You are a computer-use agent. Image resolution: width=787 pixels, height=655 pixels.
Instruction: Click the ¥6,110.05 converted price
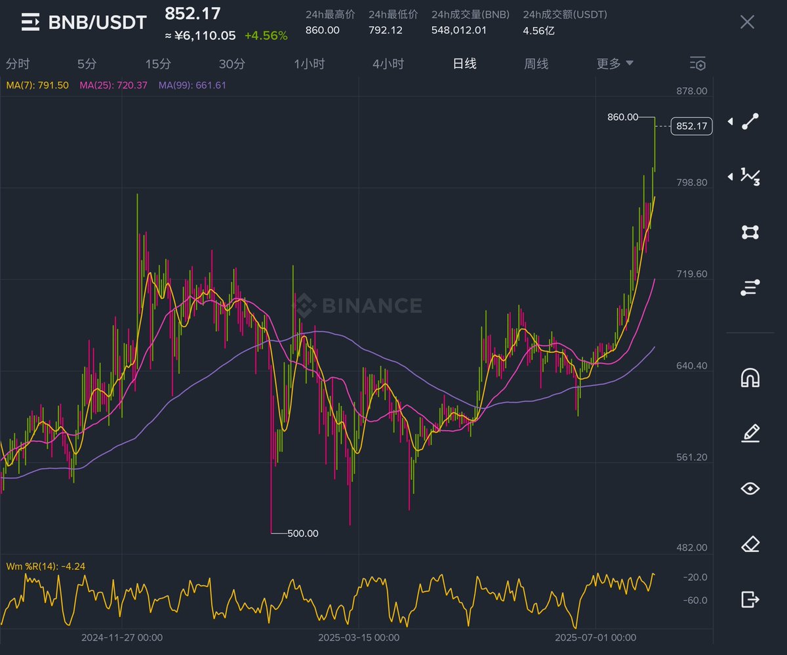[201, 36]
